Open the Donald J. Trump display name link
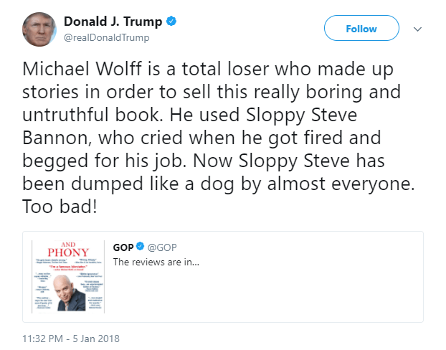The height and width of the screenshot is (350, 446). point(113,22)
